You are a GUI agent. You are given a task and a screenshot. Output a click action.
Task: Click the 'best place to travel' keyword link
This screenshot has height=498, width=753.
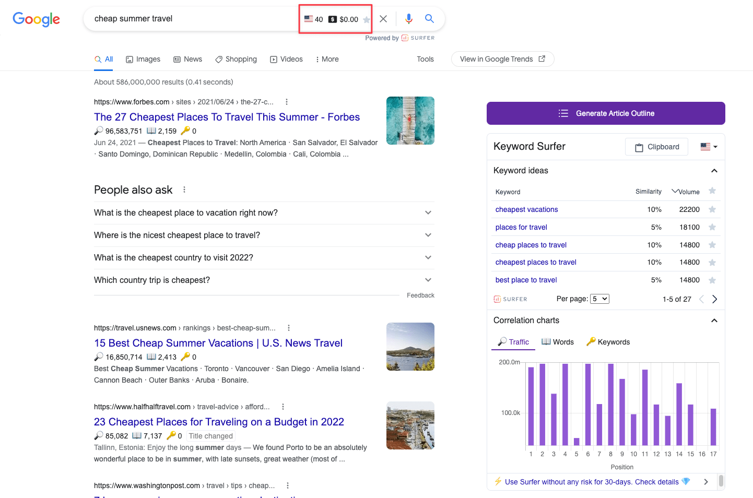coord(526,280)
